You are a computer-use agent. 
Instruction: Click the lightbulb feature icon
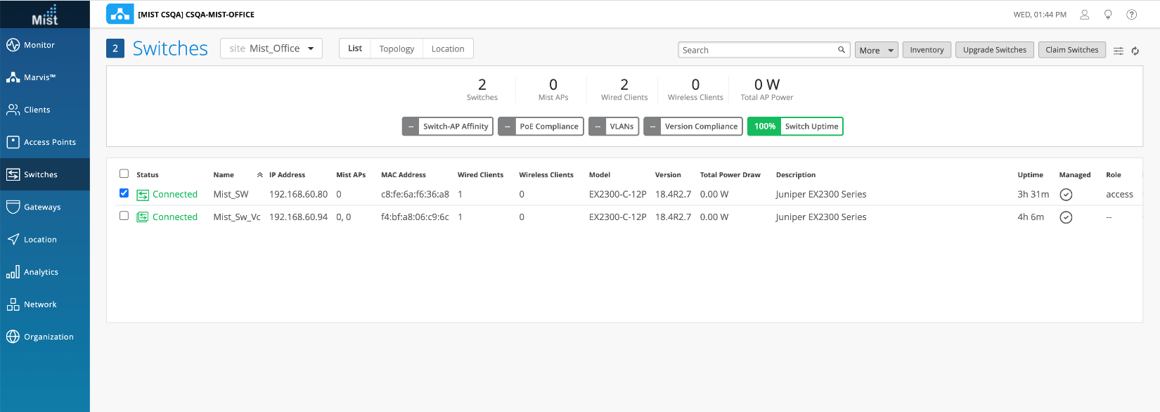coord(1108,14)
